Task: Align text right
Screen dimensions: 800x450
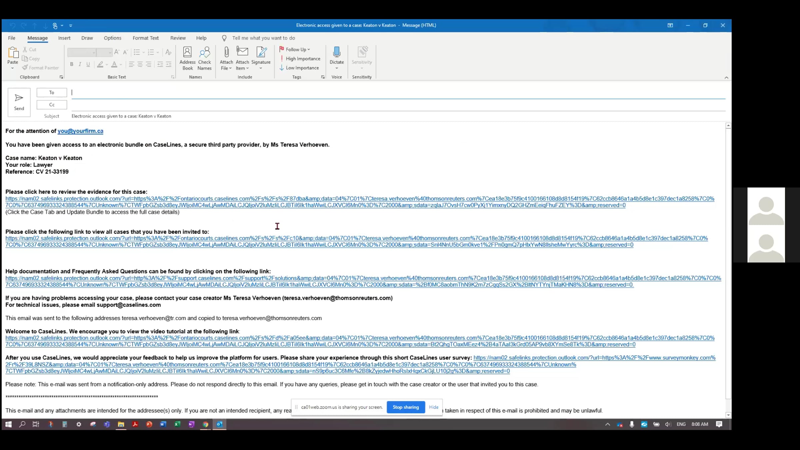Action: (x=149, y=64)
